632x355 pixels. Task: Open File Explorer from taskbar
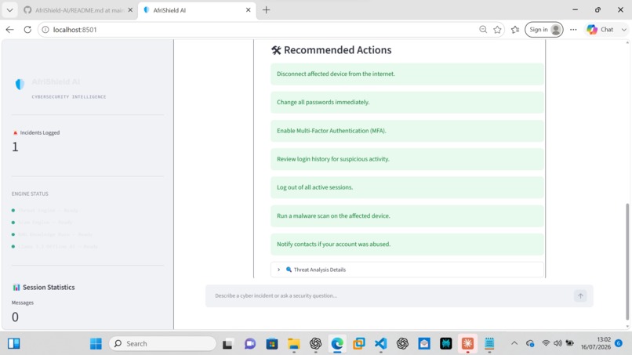293,344
